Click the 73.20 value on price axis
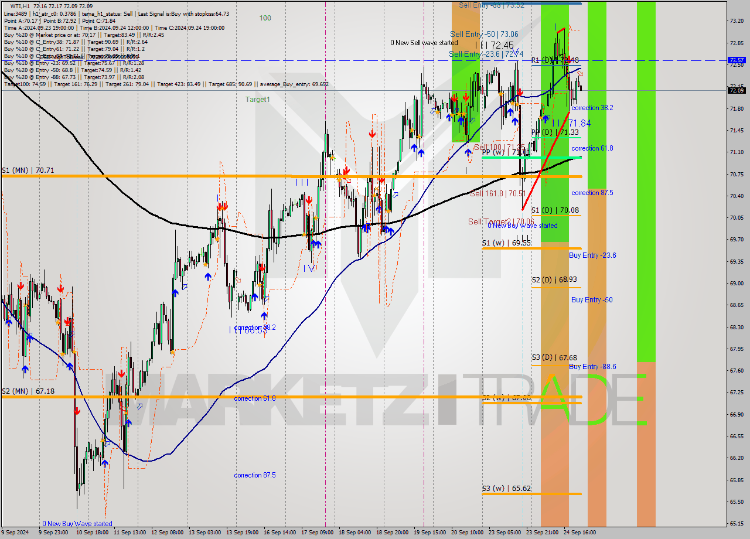Screen dimensions: 750x539 pos(737,21)
